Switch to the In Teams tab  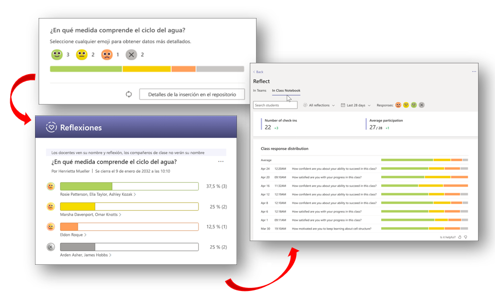click(260, 91)
